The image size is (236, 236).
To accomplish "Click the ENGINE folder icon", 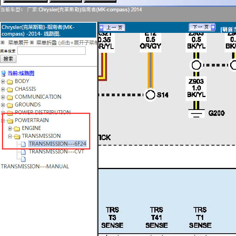I will (x=17, y=128).
